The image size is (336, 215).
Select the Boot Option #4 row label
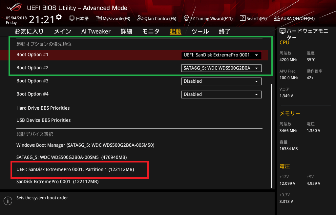(x=32, y=94)
